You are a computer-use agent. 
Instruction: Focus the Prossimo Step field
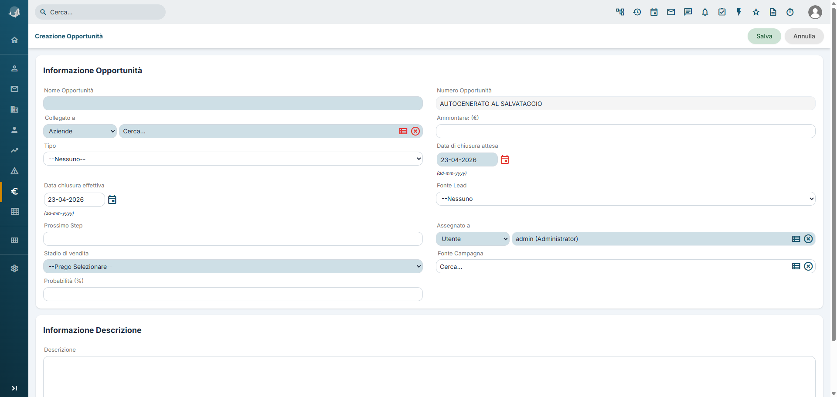tap(233, 239)
